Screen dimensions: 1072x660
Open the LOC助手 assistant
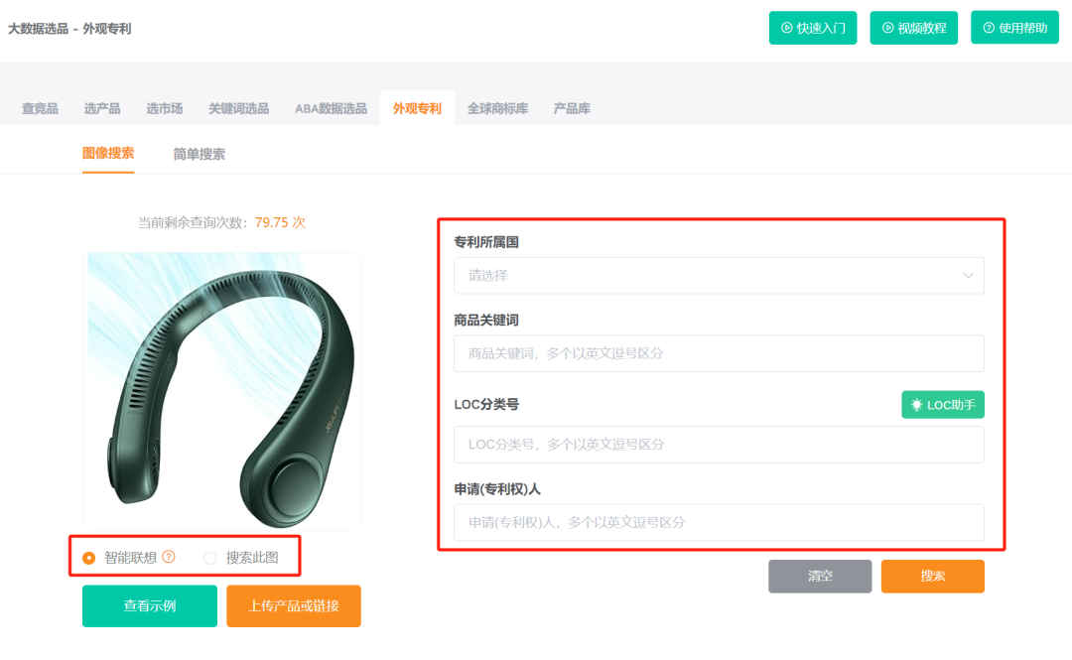pos(941,404)
